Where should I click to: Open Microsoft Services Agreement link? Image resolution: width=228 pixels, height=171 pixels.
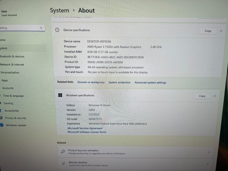pos(85,128)
